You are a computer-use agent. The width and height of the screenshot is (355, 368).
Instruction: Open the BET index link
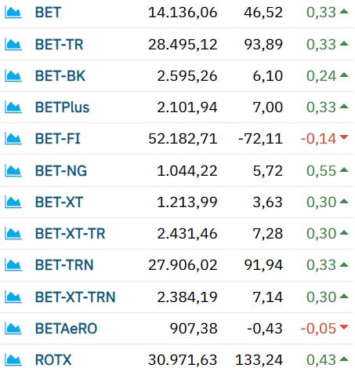click(48, 13)
